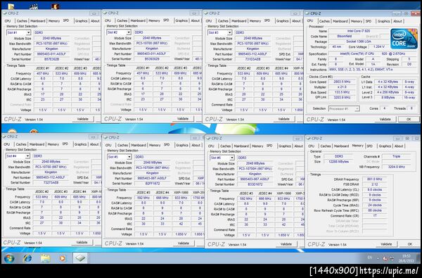422x278 pixels.
Task: Click Validate in the Slot #6 window
Action: point(286,244)
